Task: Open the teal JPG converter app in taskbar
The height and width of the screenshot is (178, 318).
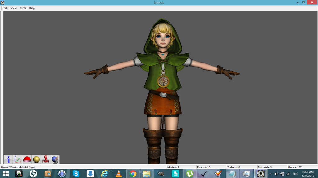Action: tap(175, 174)
